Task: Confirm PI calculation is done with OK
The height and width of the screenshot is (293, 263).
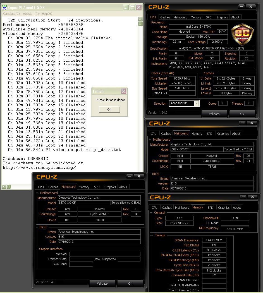Action: (109, 109)
